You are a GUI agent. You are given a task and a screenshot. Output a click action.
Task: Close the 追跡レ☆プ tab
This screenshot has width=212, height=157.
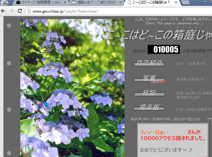(x=120, y=2)
